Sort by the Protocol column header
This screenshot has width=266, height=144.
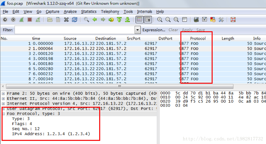205,39
